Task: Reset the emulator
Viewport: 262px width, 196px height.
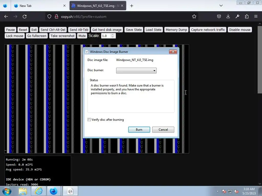Action: (x=23, y=30)
